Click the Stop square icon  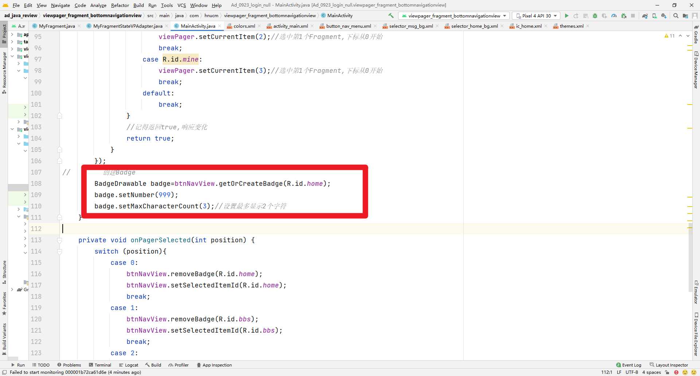click(633, 16)
